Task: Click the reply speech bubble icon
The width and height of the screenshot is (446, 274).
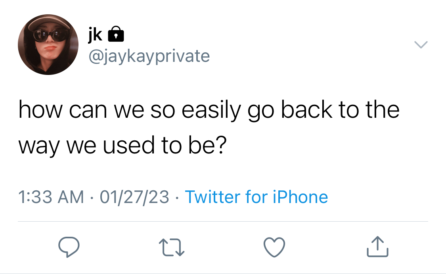Action: coord(69,247)
